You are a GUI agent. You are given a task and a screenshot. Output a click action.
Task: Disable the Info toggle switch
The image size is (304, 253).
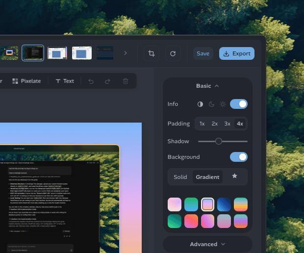point(239,104)
